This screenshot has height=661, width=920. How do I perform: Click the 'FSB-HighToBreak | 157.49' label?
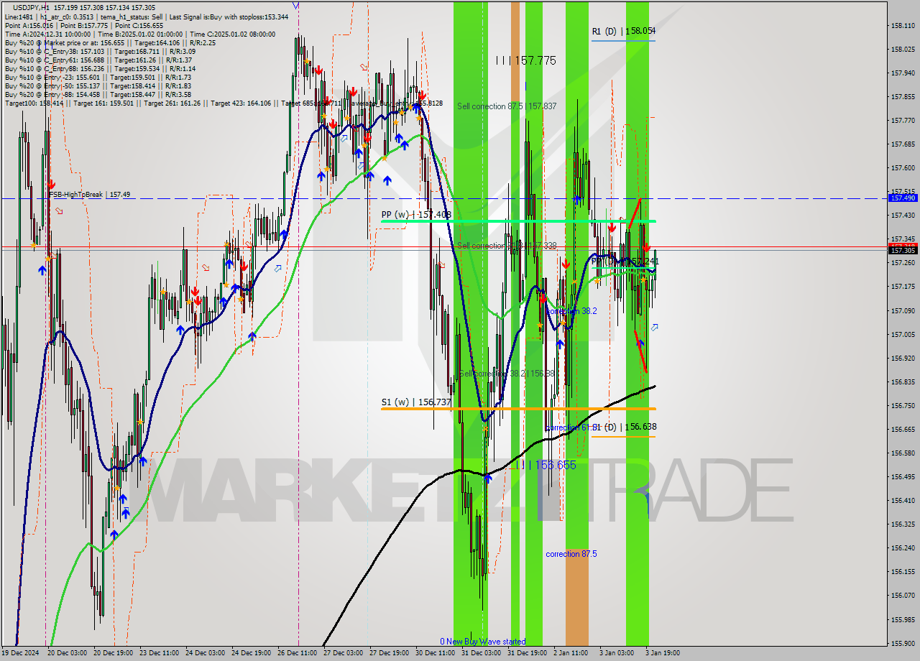click(x=90, y=194)
